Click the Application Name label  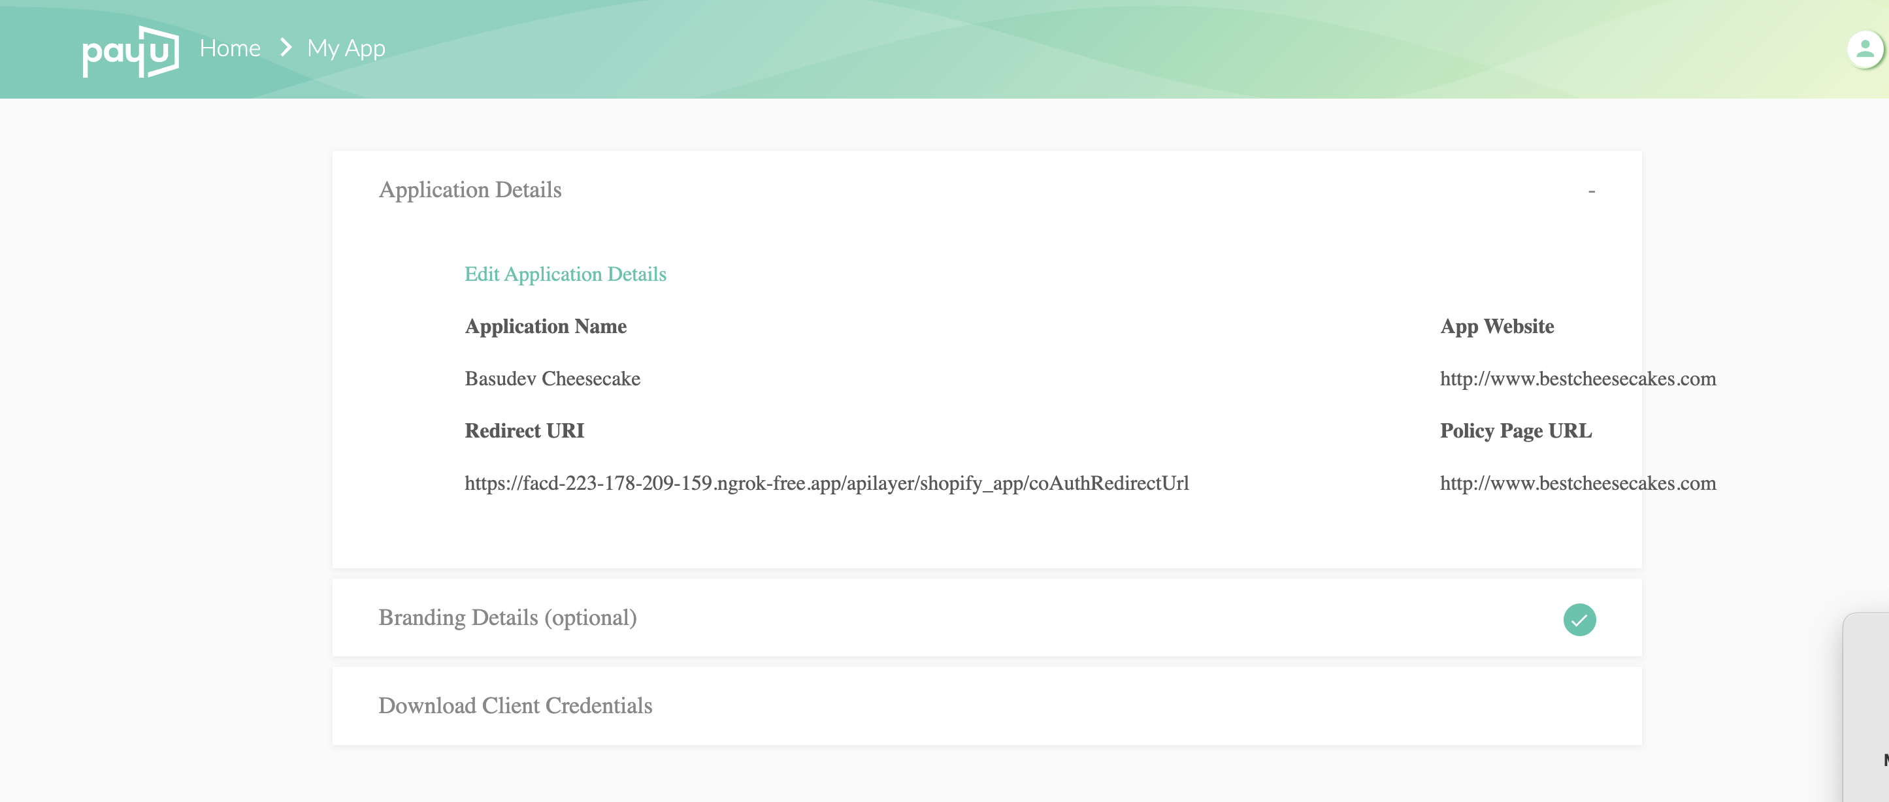[546, 327]
